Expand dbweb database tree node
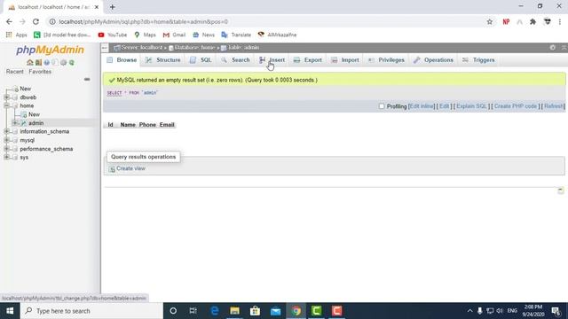Screen dimensions: 568x319 [x=6, y=97]
